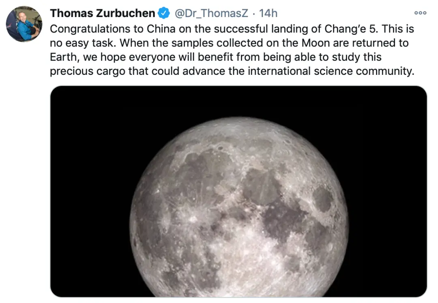
Task: Open the three-dot more options menu
Action: (420, 13)
